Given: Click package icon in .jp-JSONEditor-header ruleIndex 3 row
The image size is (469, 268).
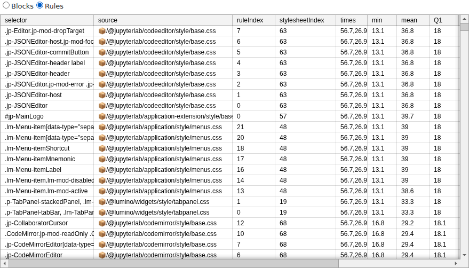Looking at the screenshot, I should tap(102, 73).
